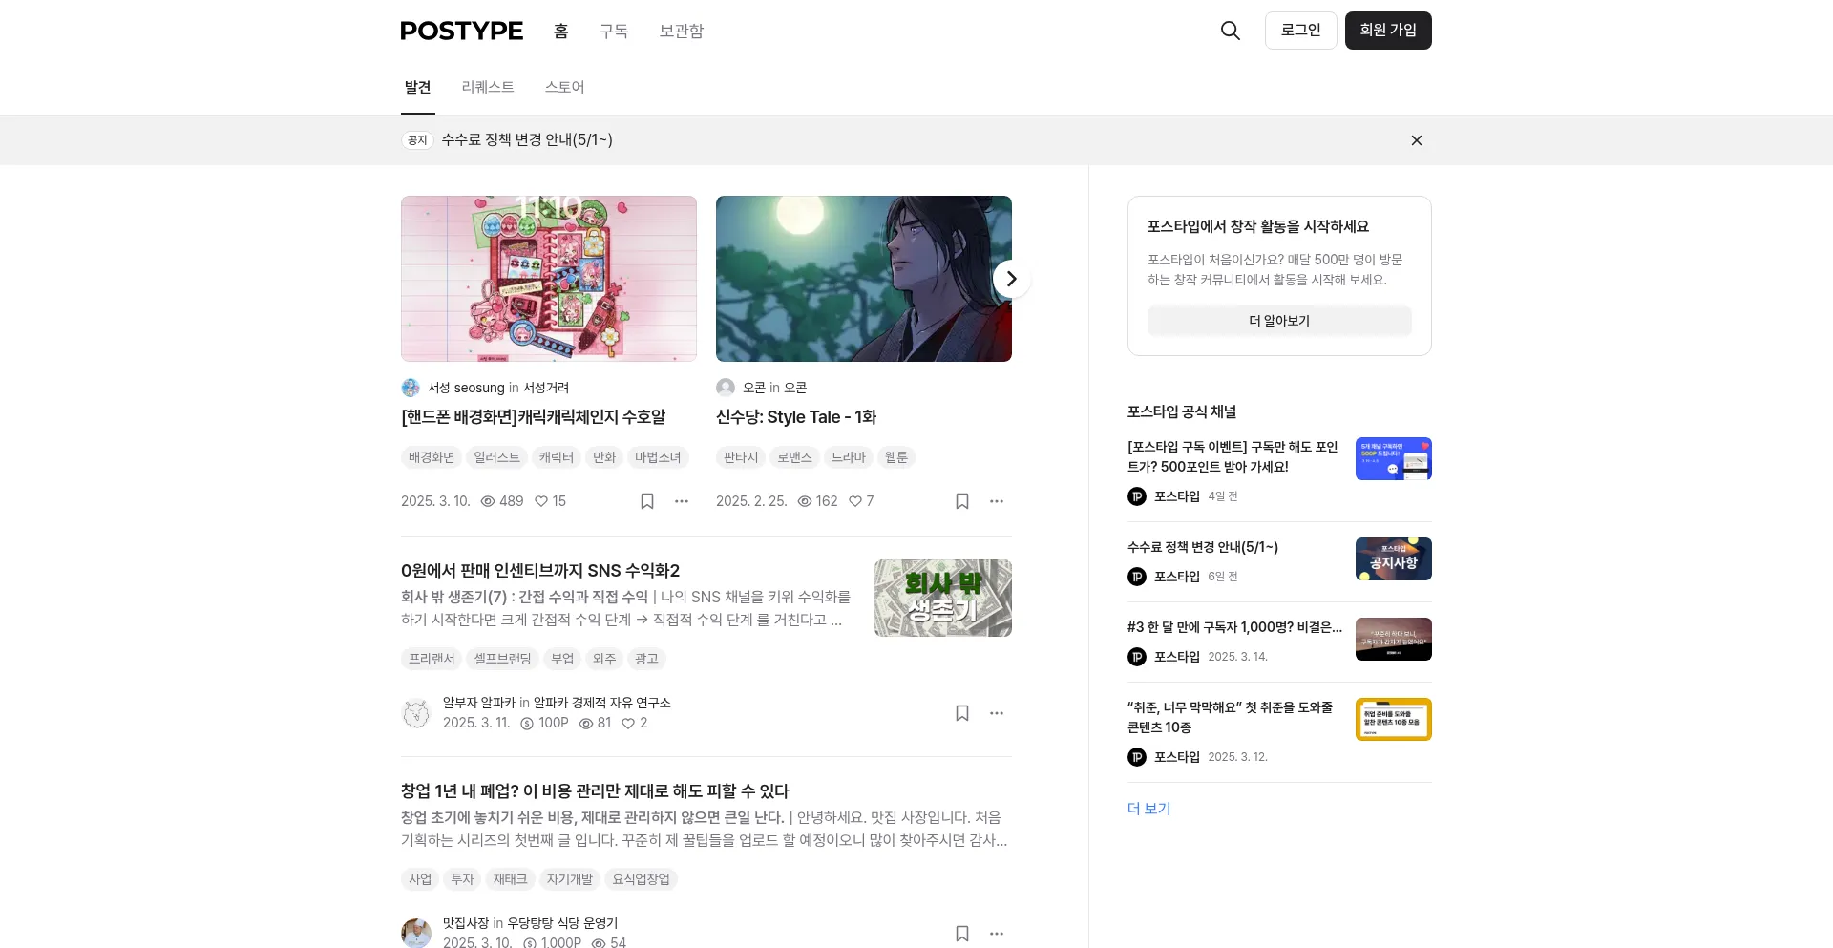Viewport: 1833px width, 948px height.
Task: Click the 100P point coin icon
Action: coord(527,724)
